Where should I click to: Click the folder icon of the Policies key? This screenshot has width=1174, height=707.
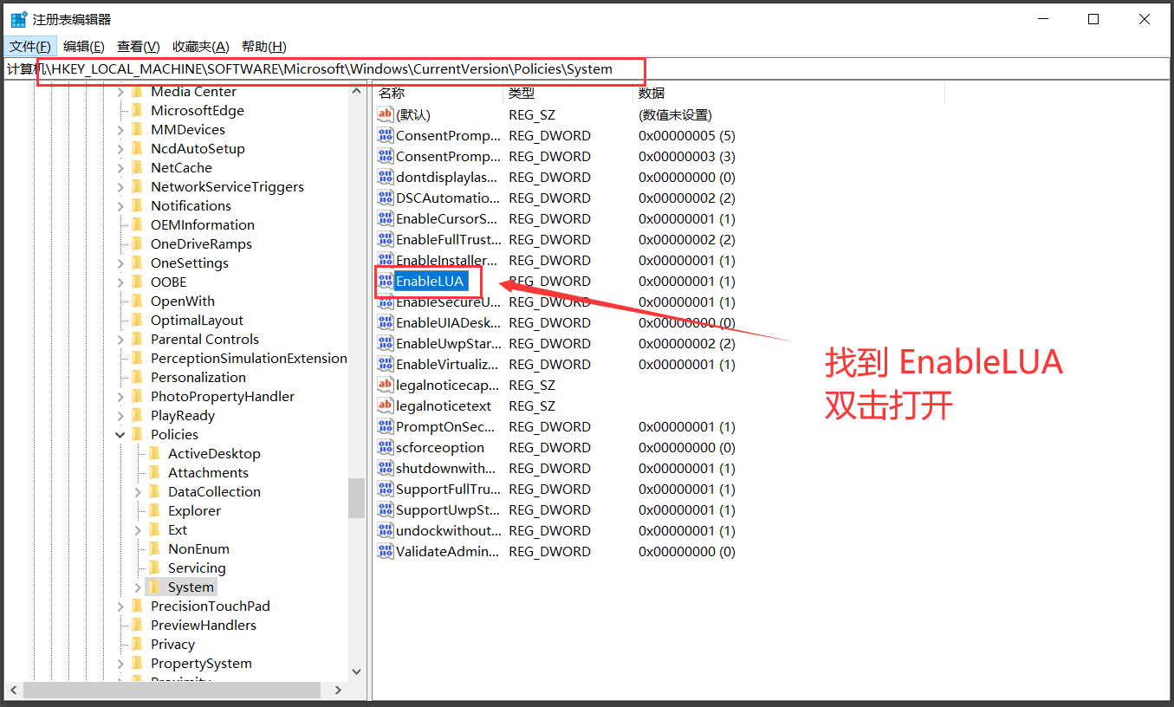coord(139,434)
